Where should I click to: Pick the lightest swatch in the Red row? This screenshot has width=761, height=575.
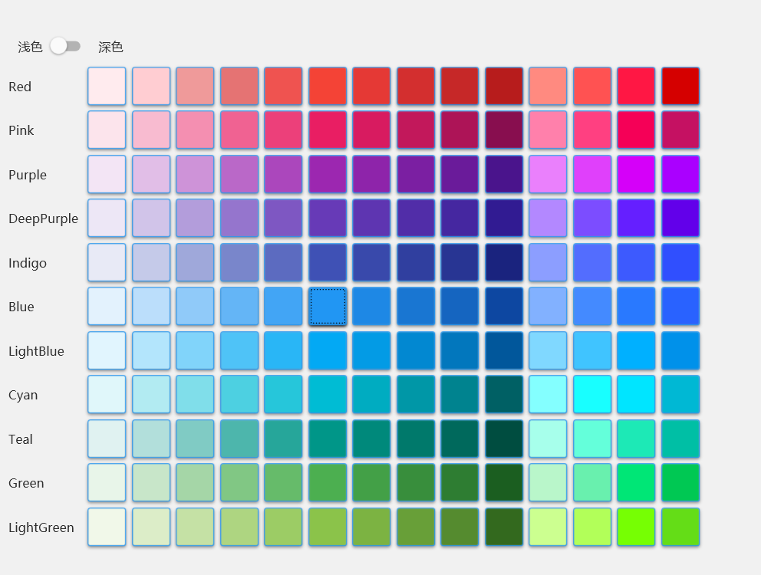(x=107, y=87)
